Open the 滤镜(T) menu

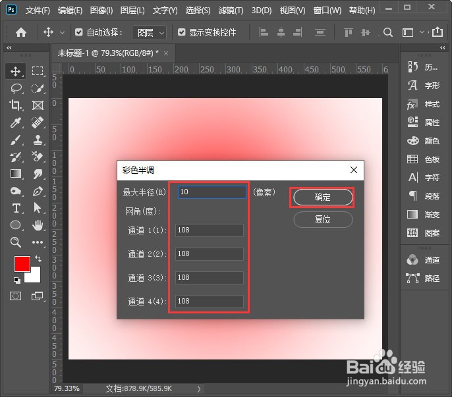point(231,11)
